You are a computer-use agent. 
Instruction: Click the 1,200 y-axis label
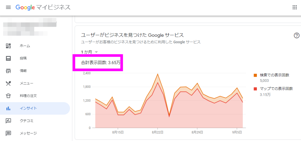86,100
